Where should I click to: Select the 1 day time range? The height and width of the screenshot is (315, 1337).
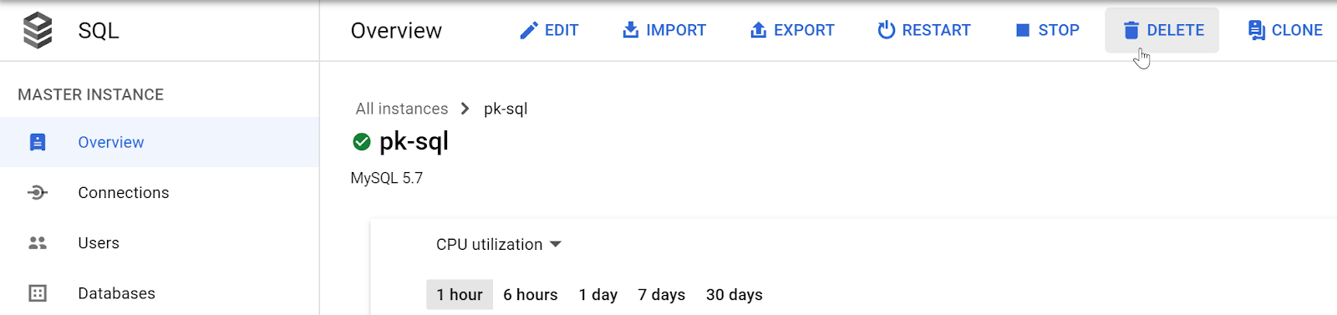pos(598,294)
